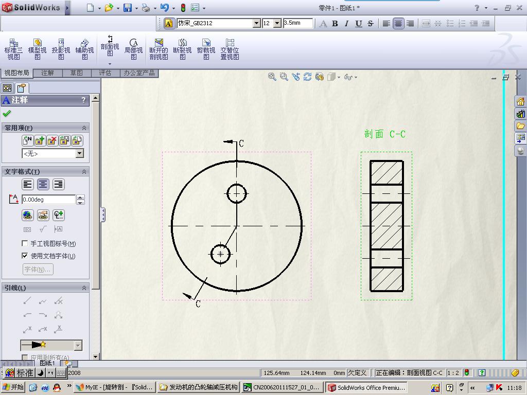Screen dimensions: 527x395
Task: Open the font size 12 dropdown
Action: coord(277,23)
